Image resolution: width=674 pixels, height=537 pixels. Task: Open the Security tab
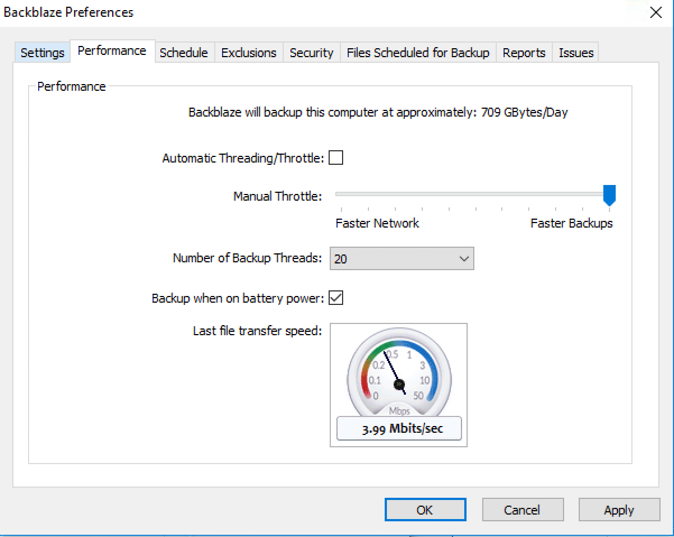coord(311,53)
